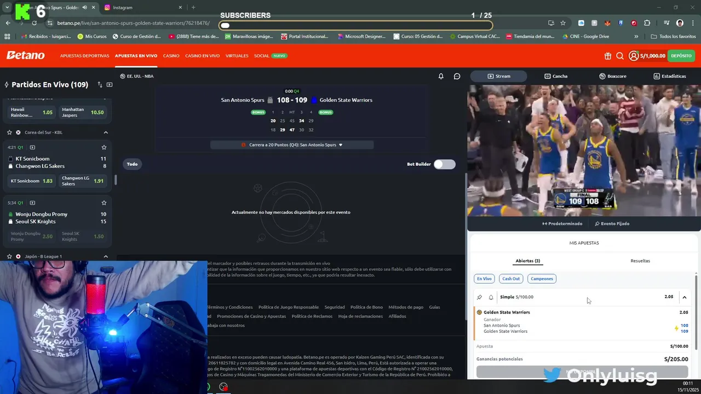Show more bookmarks with the chevron
The width and height of the screenshot is (701, 394).
636,37
